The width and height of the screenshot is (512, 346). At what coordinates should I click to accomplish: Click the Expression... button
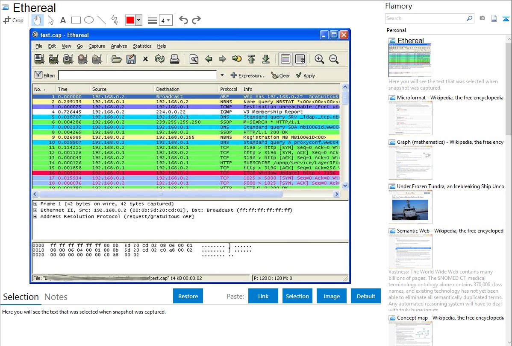coord(248,76)
